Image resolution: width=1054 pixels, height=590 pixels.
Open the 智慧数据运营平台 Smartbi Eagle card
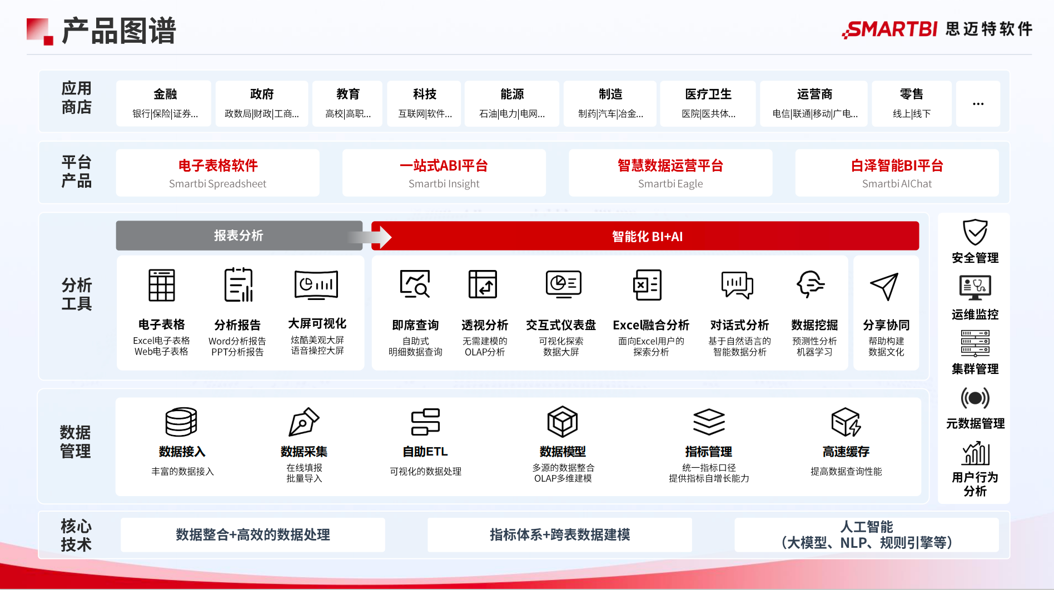coord(670,173)
